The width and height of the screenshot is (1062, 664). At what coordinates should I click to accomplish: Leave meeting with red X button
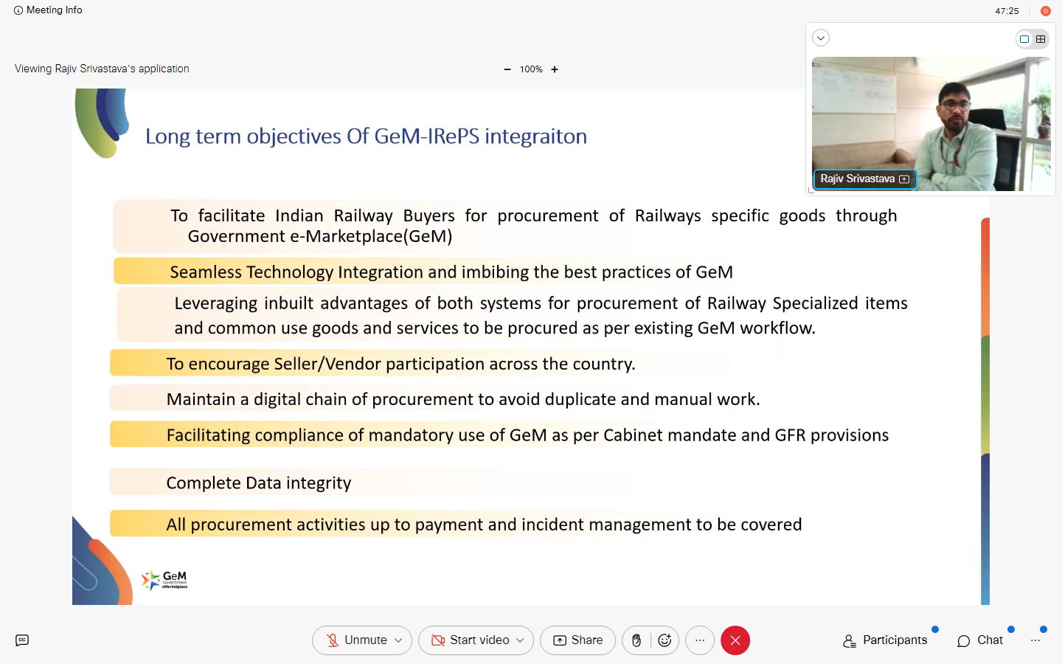point(735,640)
